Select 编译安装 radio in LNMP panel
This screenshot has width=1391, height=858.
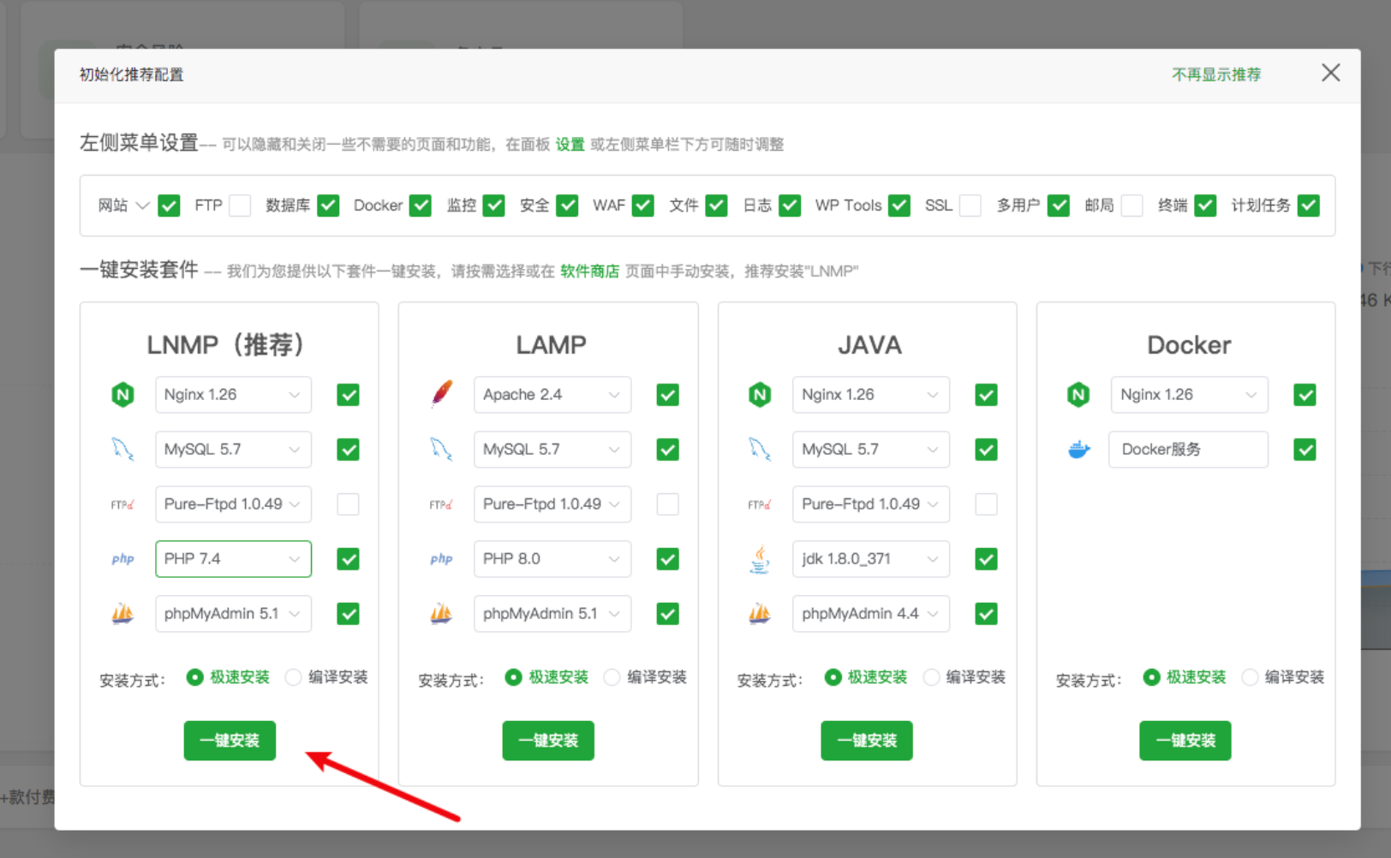[294, 677]
